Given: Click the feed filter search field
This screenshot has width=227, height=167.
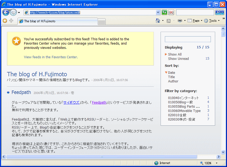Looking at the screenshot, I should pos(188,39).
